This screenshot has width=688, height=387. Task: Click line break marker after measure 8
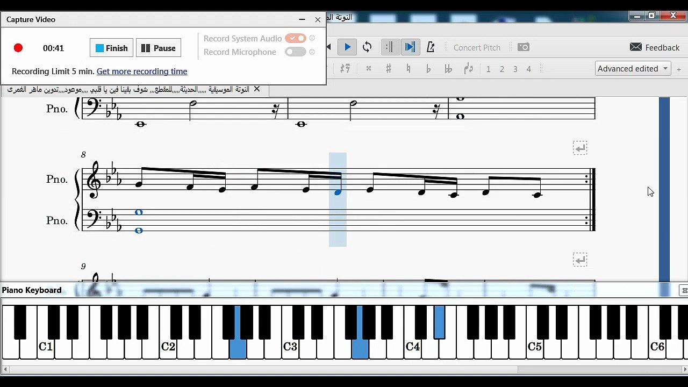tap(580, 148)
